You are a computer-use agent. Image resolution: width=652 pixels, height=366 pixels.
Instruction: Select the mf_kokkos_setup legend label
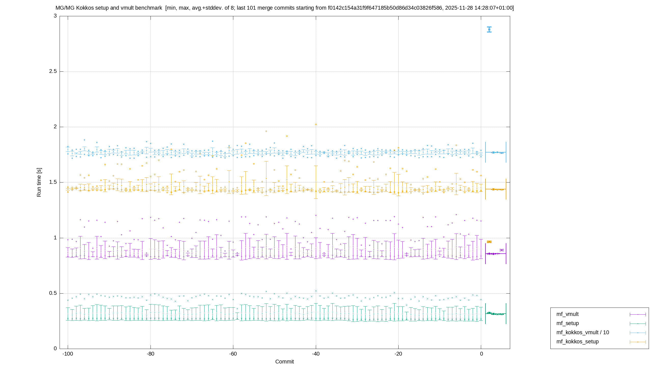click(577, 342)
